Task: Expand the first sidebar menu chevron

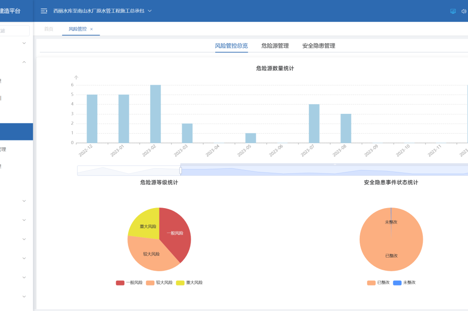Action: 24,43
